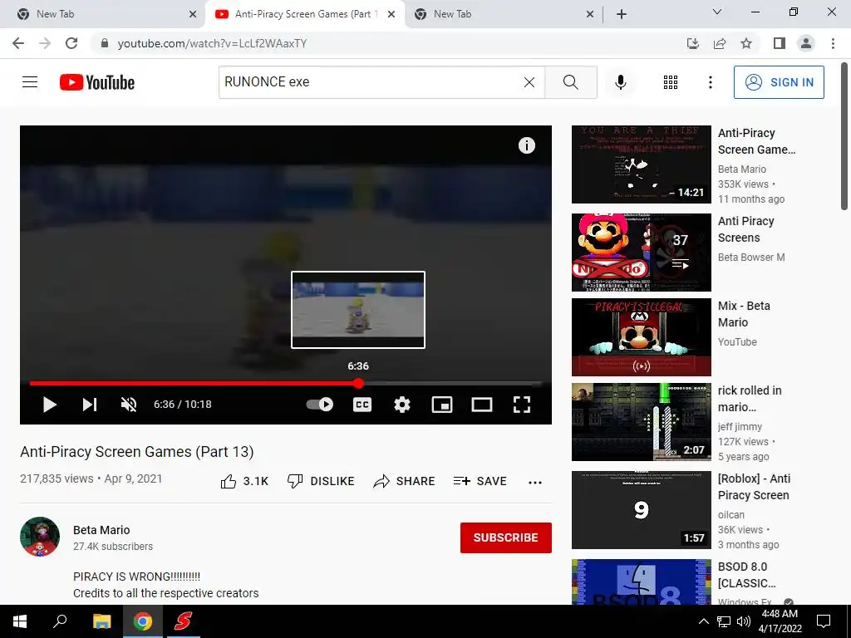
Task: Open the 14:21 Anti-Piracy Screen Games thumbnail
Action: pos(641,164)
